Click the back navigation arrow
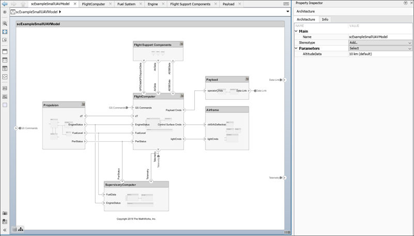Image resolution: width=414 pixels, height=236 pixels. tap(5, 4)
